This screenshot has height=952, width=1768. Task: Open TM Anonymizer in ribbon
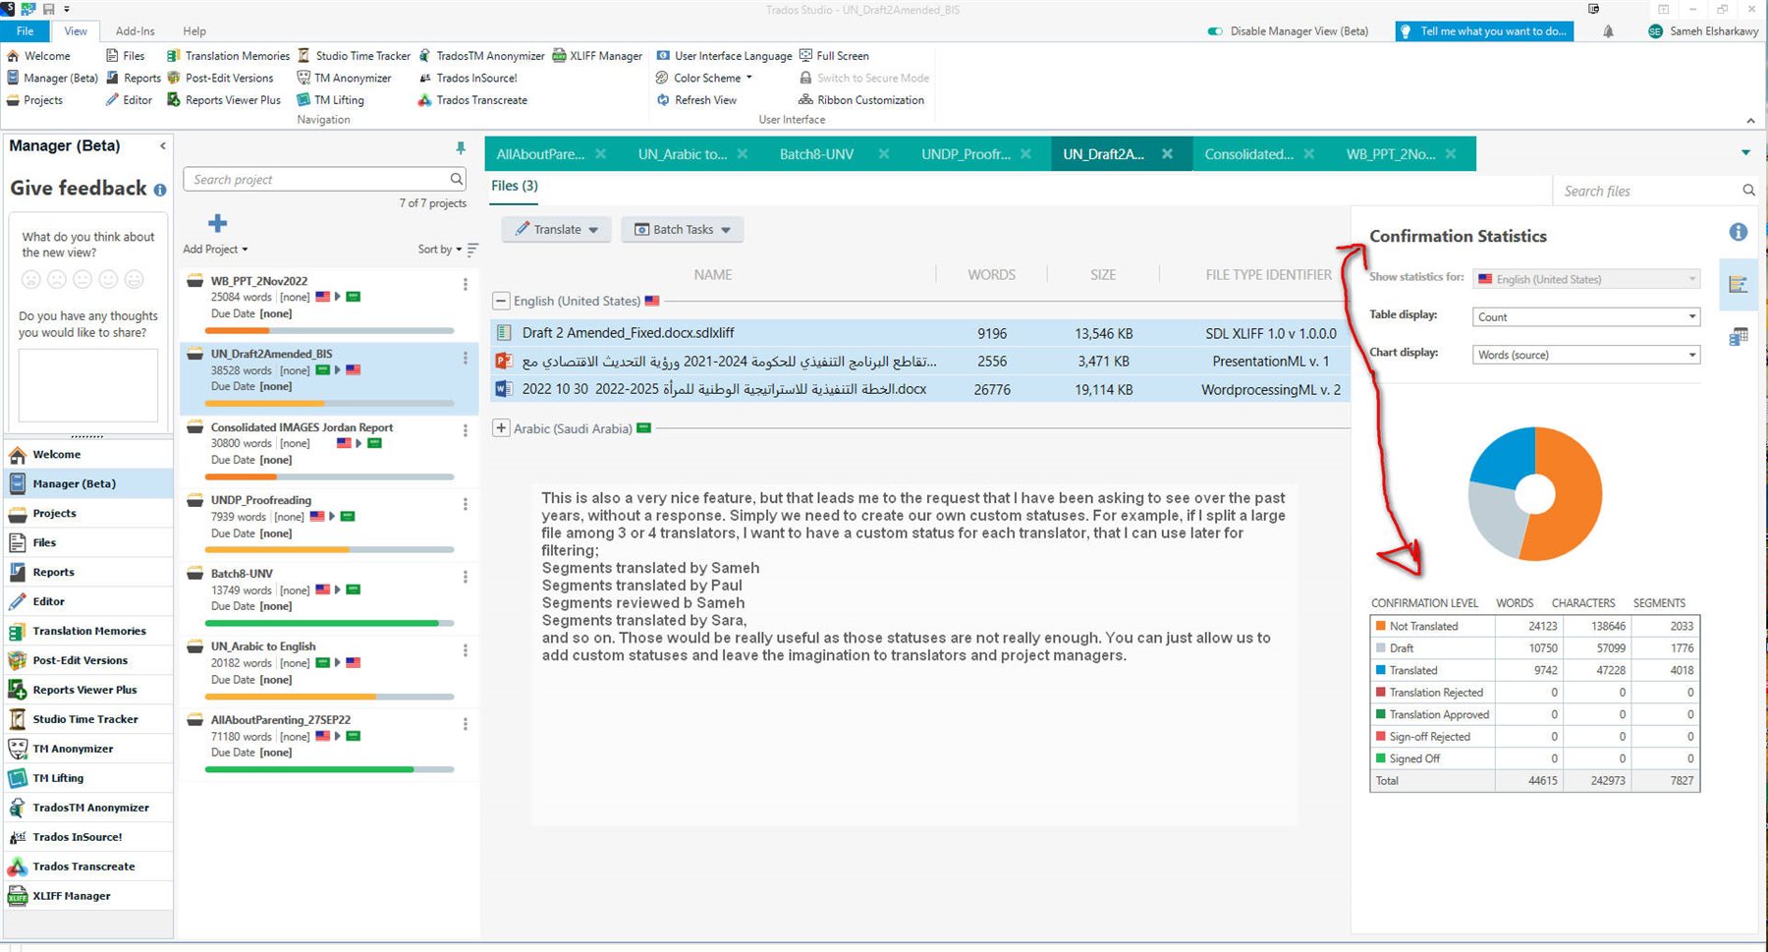click(344, 78)
